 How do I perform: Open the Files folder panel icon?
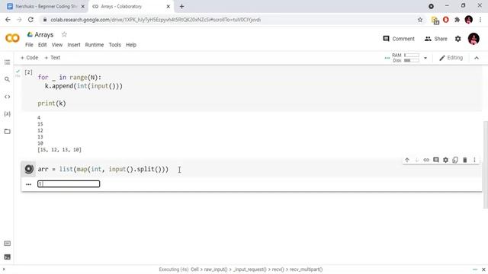7,132
